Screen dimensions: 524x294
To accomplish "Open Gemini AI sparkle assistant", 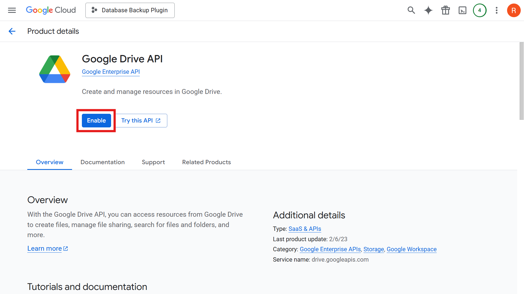I will pos(428,10).
